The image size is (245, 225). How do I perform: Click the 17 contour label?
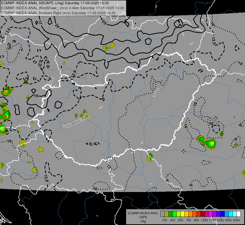pyautogui.click(x=40, y=22)
